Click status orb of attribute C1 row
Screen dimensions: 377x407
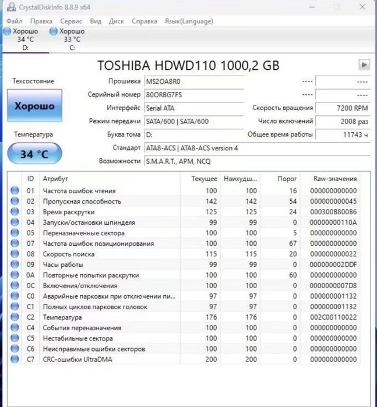pos(15,306)
